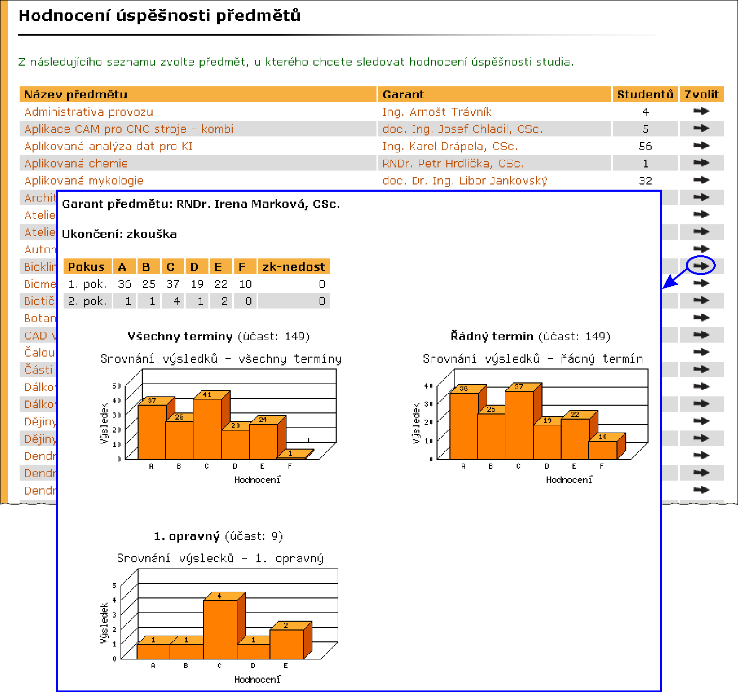
Task: Click the Studentů column header
Action: [645, 94]
